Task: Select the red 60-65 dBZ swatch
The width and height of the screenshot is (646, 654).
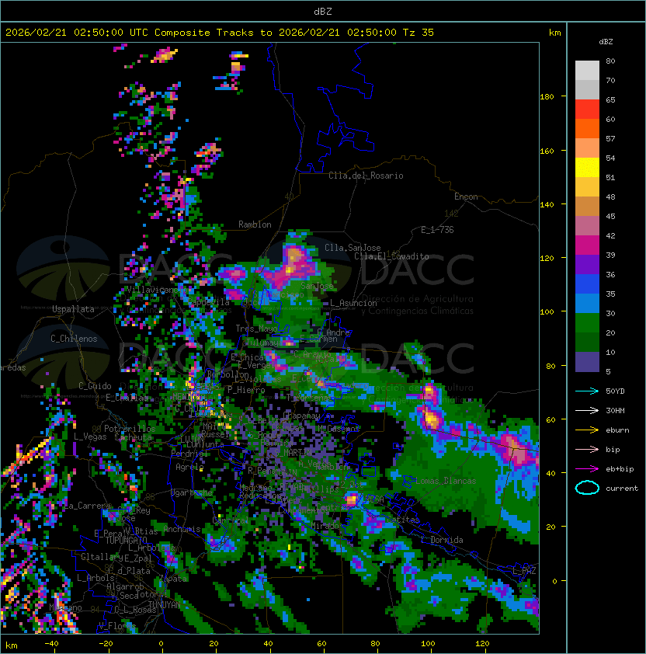Action: pyautogui.click(x=587, y=110)
